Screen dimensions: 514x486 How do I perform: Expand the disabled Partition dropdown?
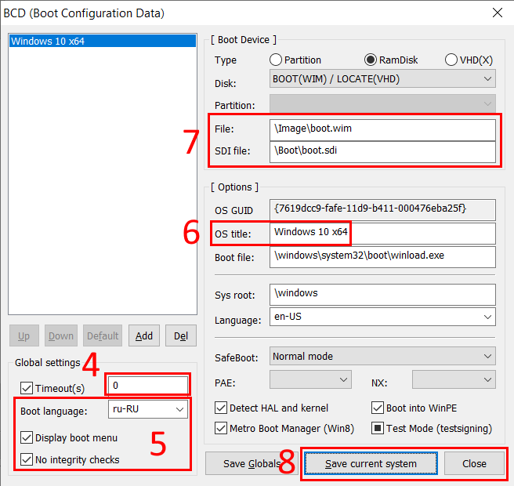coord(382,103)
